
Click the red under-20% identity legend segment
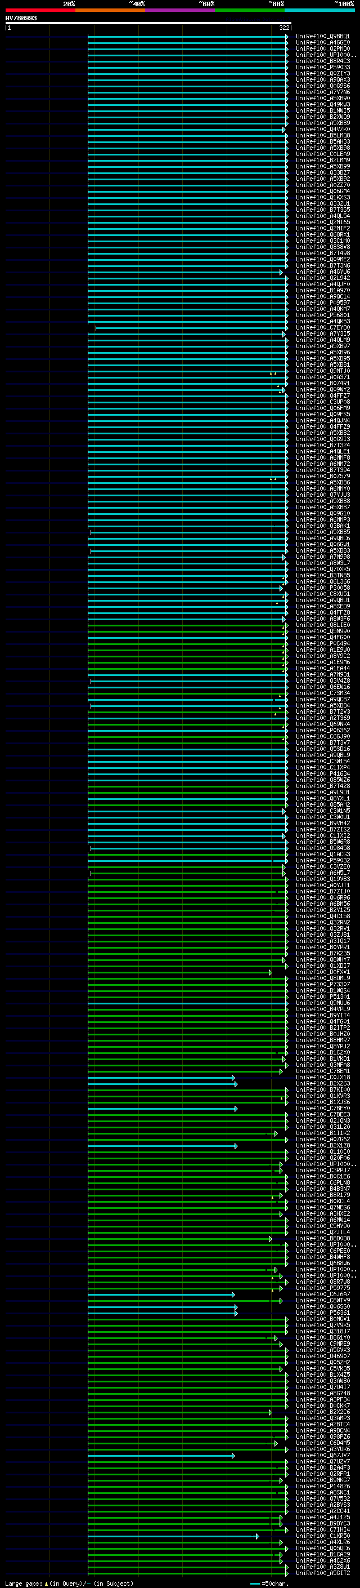coord(40,10)
